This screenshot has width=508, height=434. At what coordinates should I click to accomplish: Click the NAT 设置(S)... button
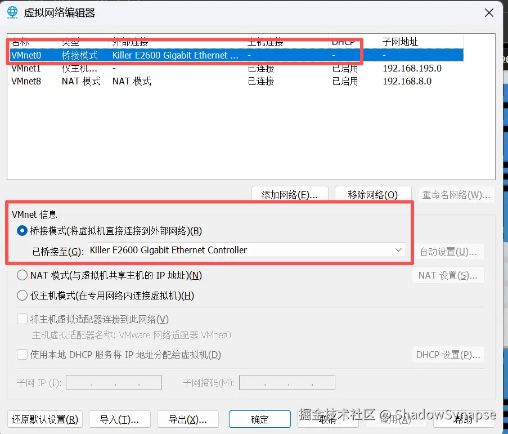[x=448, y=275]
